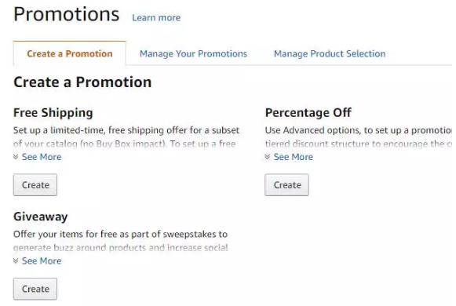Open the Manage Product Selection tab
Image resolution: width=456 pixels, height=306 pixels.
coord(330,54)
